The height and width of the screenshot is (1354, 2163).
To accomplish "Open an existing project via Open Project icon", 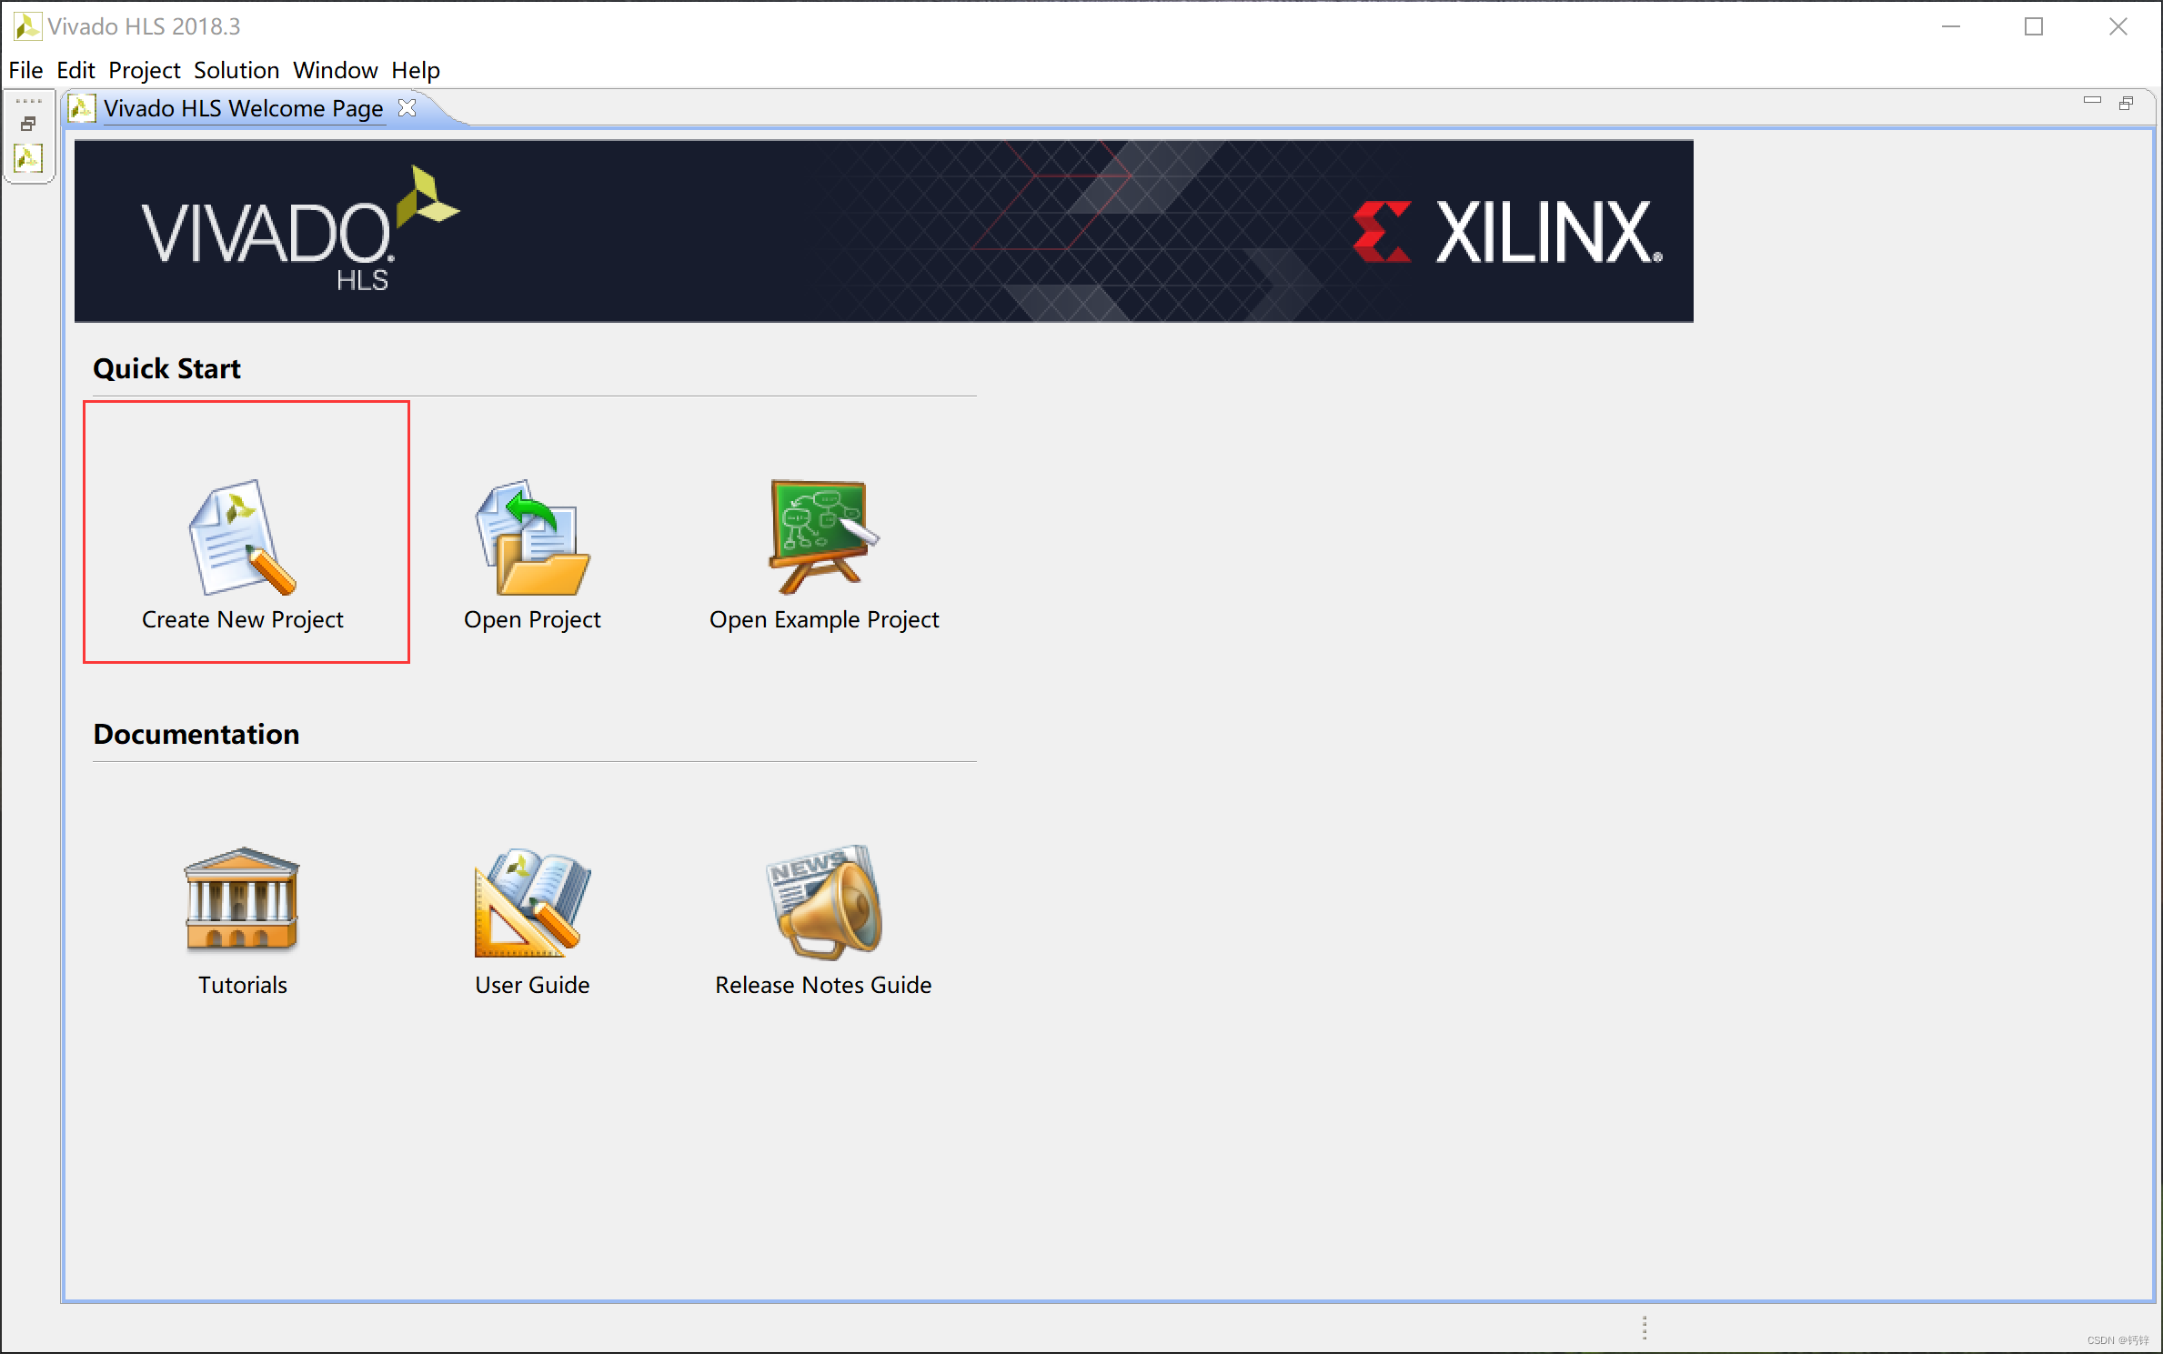I will click(x=532, y=537).
